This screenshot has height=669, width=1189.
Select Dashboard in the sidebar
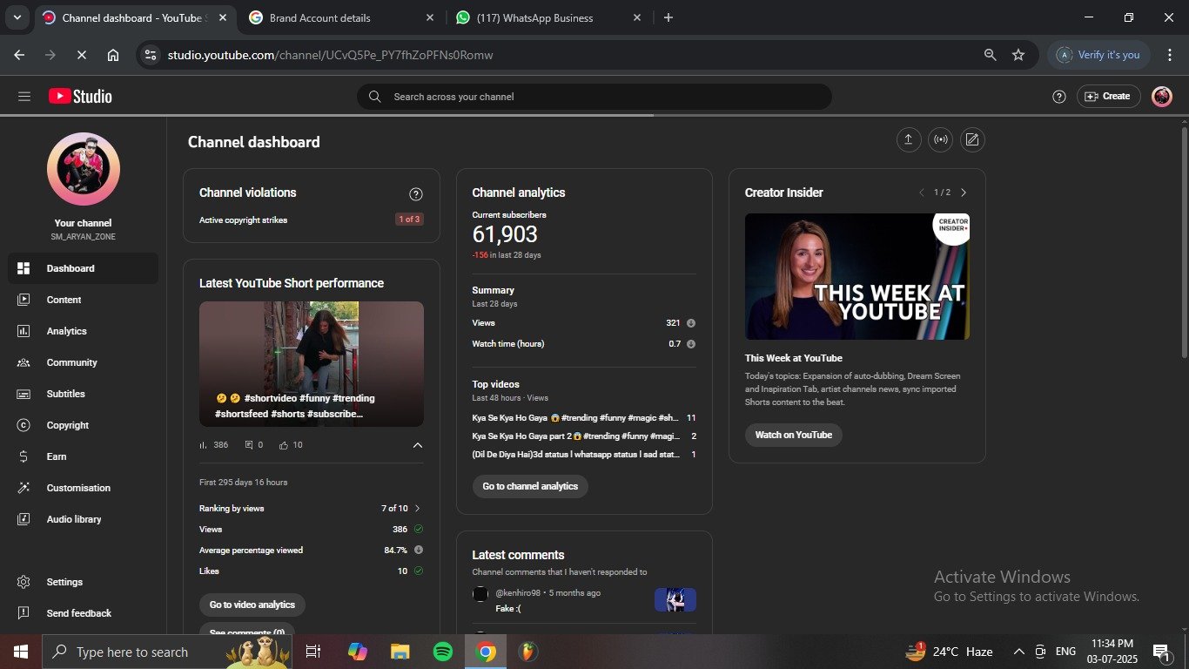pos(83,268)
